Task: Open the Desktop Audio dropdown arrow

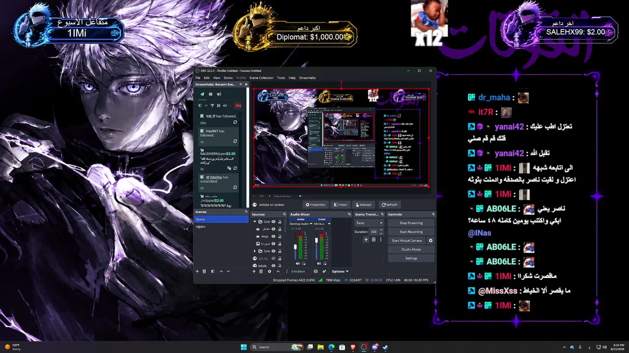Action: click(311, 224)
